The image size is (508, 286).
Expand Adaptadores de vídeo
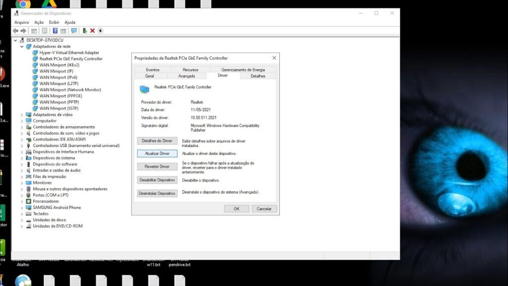click(22, 115)
